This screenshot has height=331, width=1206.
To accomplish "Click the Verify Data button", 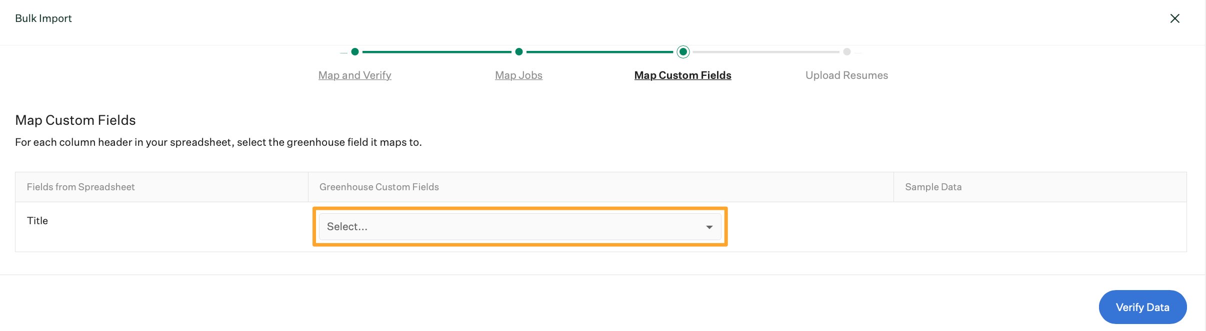I will 1142,307.
